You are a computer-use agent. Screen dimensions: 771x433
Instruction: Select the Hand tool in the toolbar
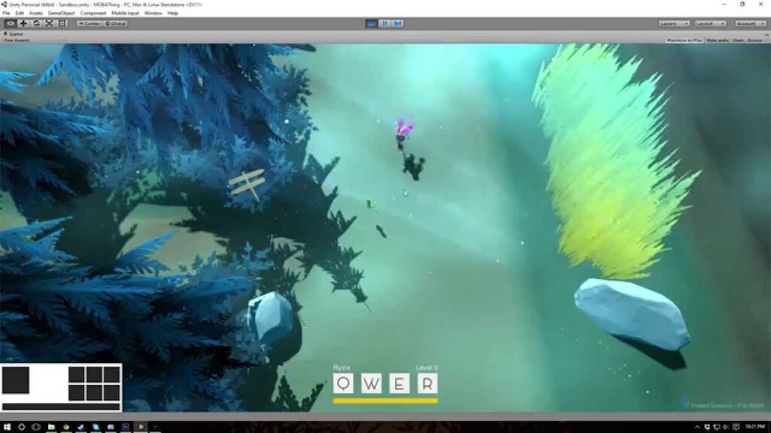(x=10, y=23)
